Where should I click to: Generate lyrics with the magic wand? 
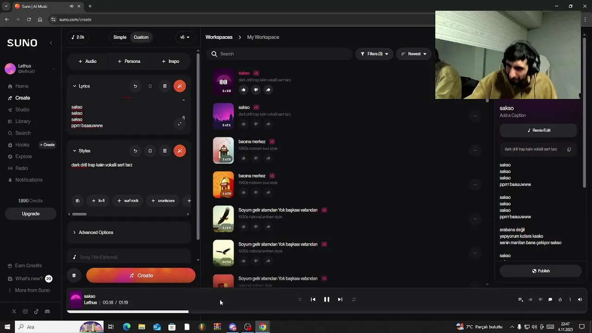pyautogui.click(x=179, y=86)
